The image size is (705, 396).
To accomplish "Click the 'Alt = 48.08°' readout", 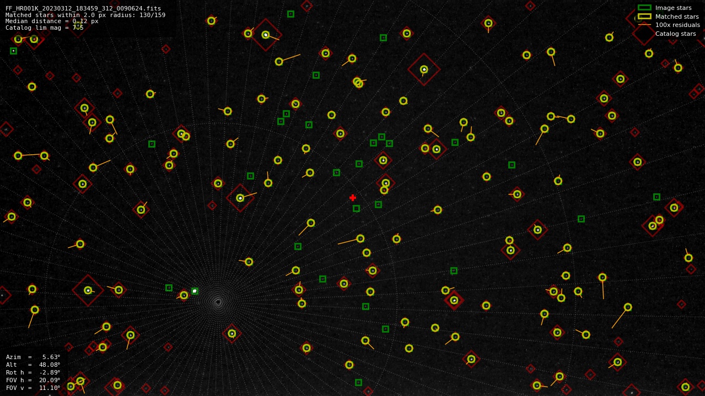I will 33,365.
